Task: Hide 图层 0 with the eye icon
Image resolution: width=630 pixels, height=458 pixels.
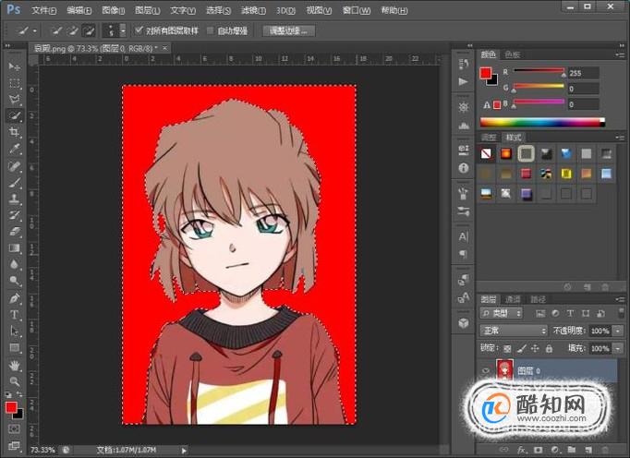Action: [485, 371]
